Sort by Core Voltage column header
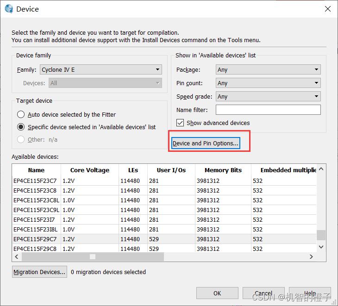Viewport: 338px width, 306px height. (x=90, y=170)
